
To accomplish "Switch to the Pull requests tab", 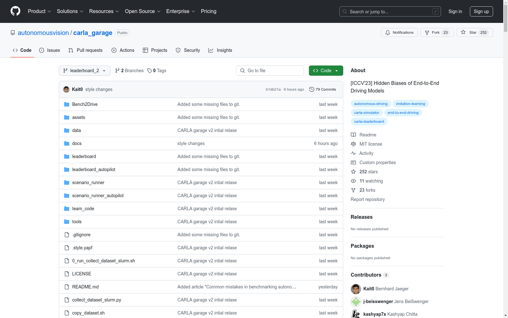I will (x=85, y=50).
